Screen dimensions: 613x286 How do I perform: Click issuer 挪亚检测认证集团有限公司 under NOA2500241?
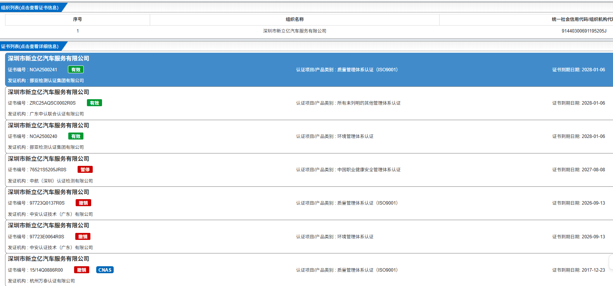pyautogui.click(x=57, y=81)
